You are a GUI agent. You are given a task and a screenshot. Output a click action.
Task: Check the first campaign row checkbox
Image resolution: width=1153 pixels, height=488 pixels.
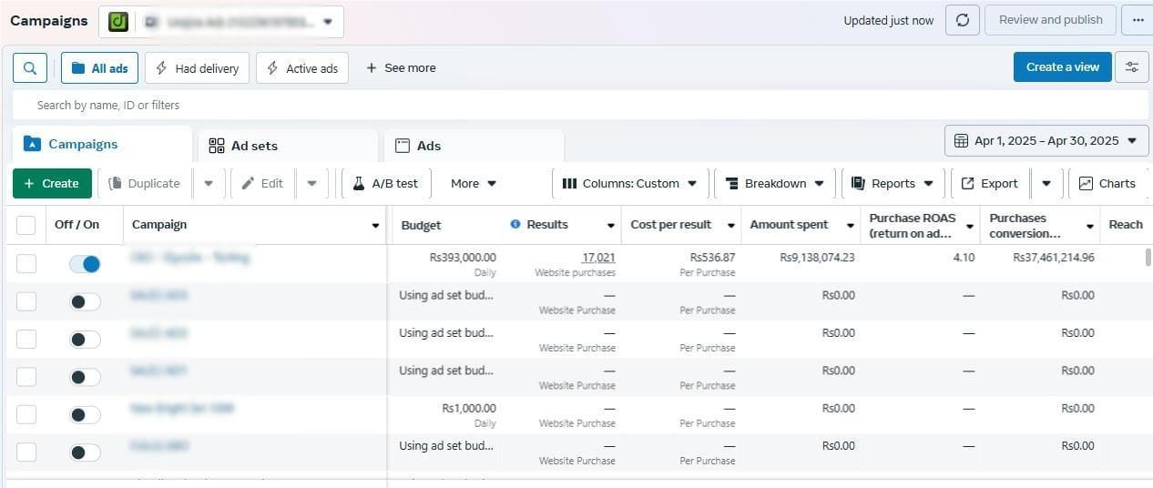26,264
